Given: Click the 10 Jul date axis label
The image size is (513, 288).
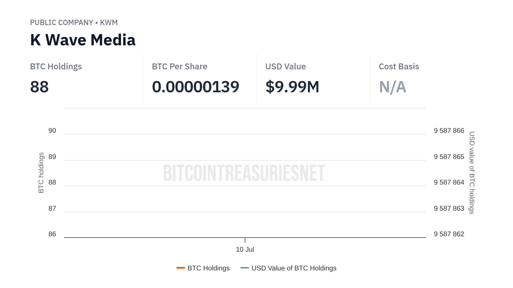Looking at the screenshot, I should 245,249.
